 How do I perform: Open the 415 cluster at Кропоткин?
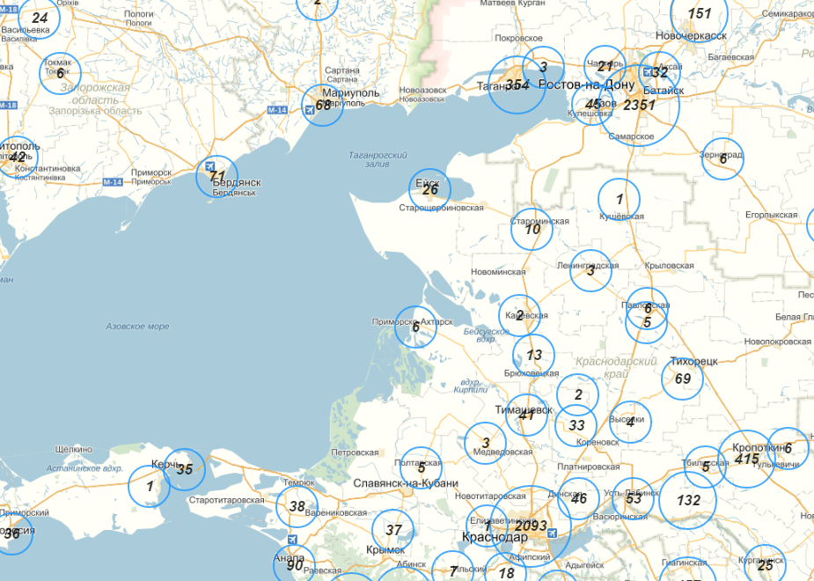pyautogui.click(x=746, y=459)
